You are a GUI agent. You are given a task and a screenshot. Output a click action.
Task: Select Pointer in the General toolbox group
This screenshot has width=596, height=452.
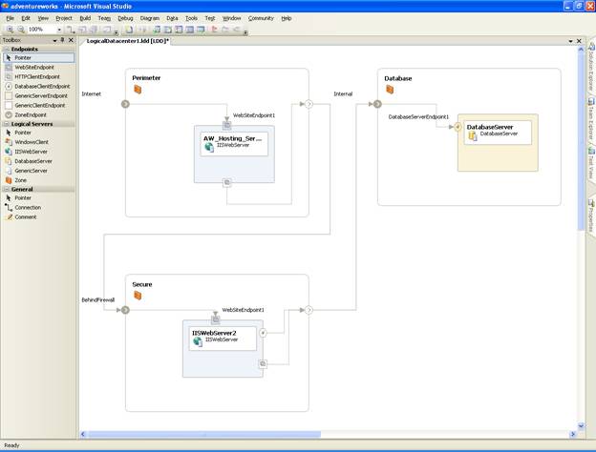click(39, 197)
